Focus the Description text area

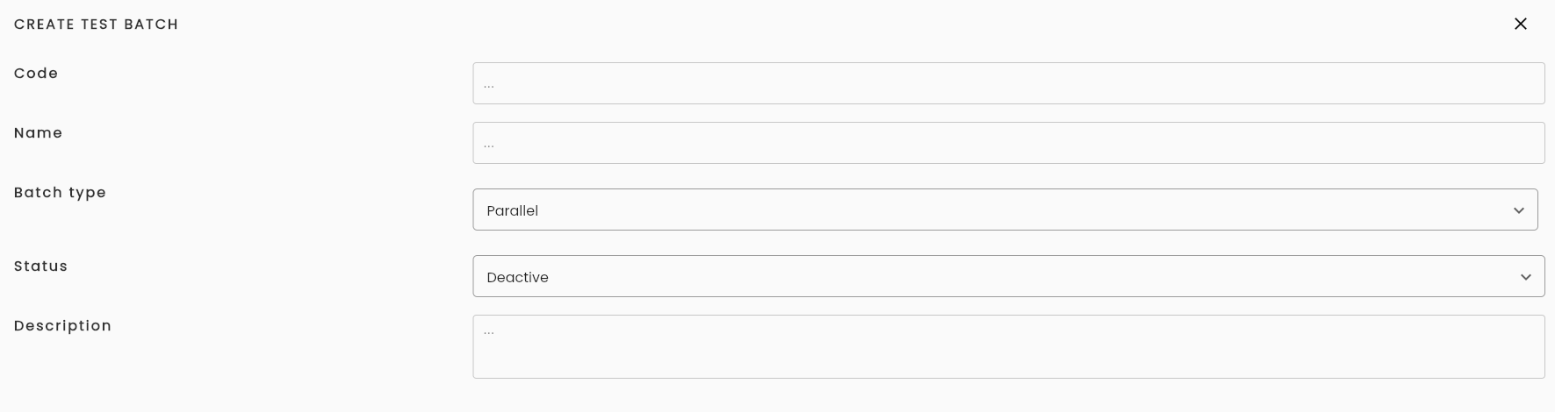point(1008,346)
